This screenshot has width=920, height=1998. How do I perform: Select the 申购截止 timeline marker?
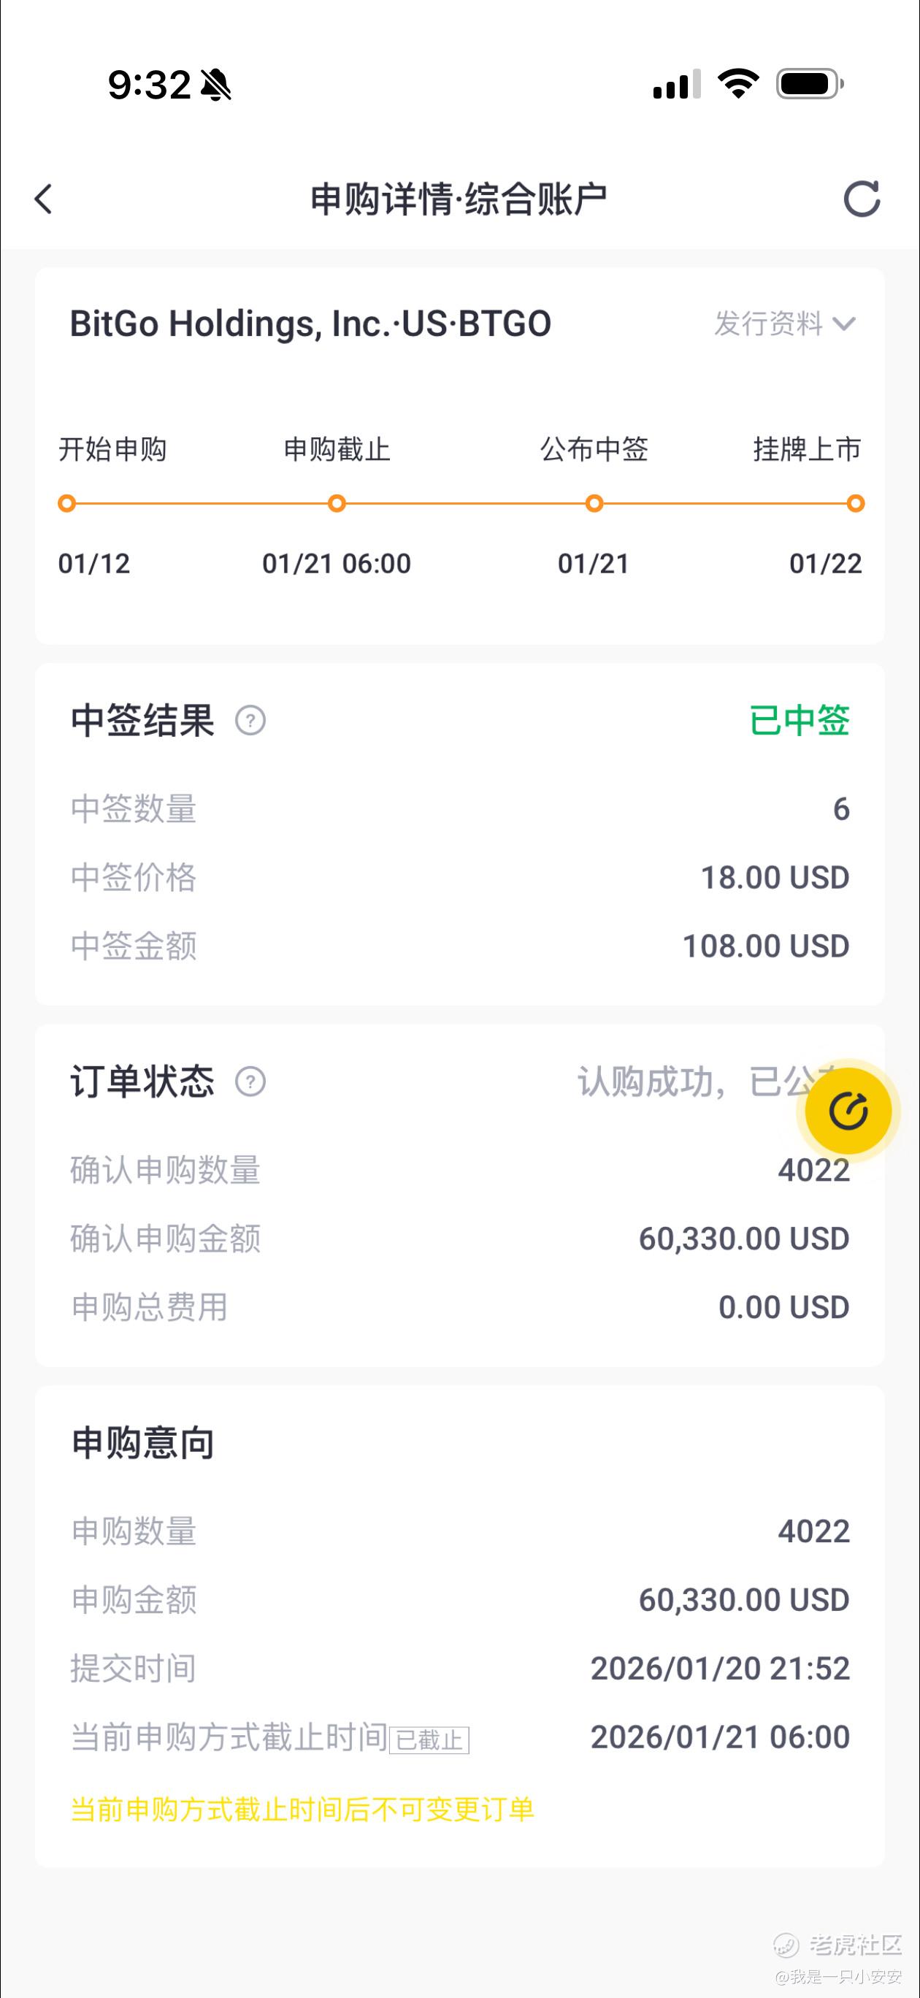click(x=337, y=503)
